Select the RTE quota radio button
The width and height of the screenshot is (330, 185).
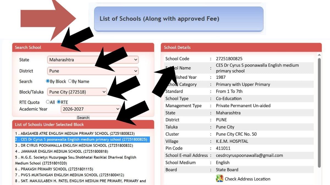pyautogui.click(x=59, y=102)
